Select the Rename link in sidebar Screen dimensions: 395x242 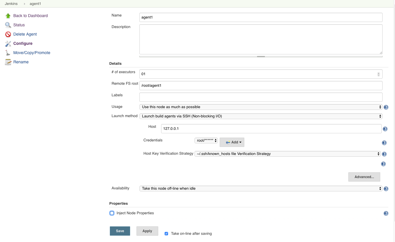pyautogui.click(x=21, y=62)
